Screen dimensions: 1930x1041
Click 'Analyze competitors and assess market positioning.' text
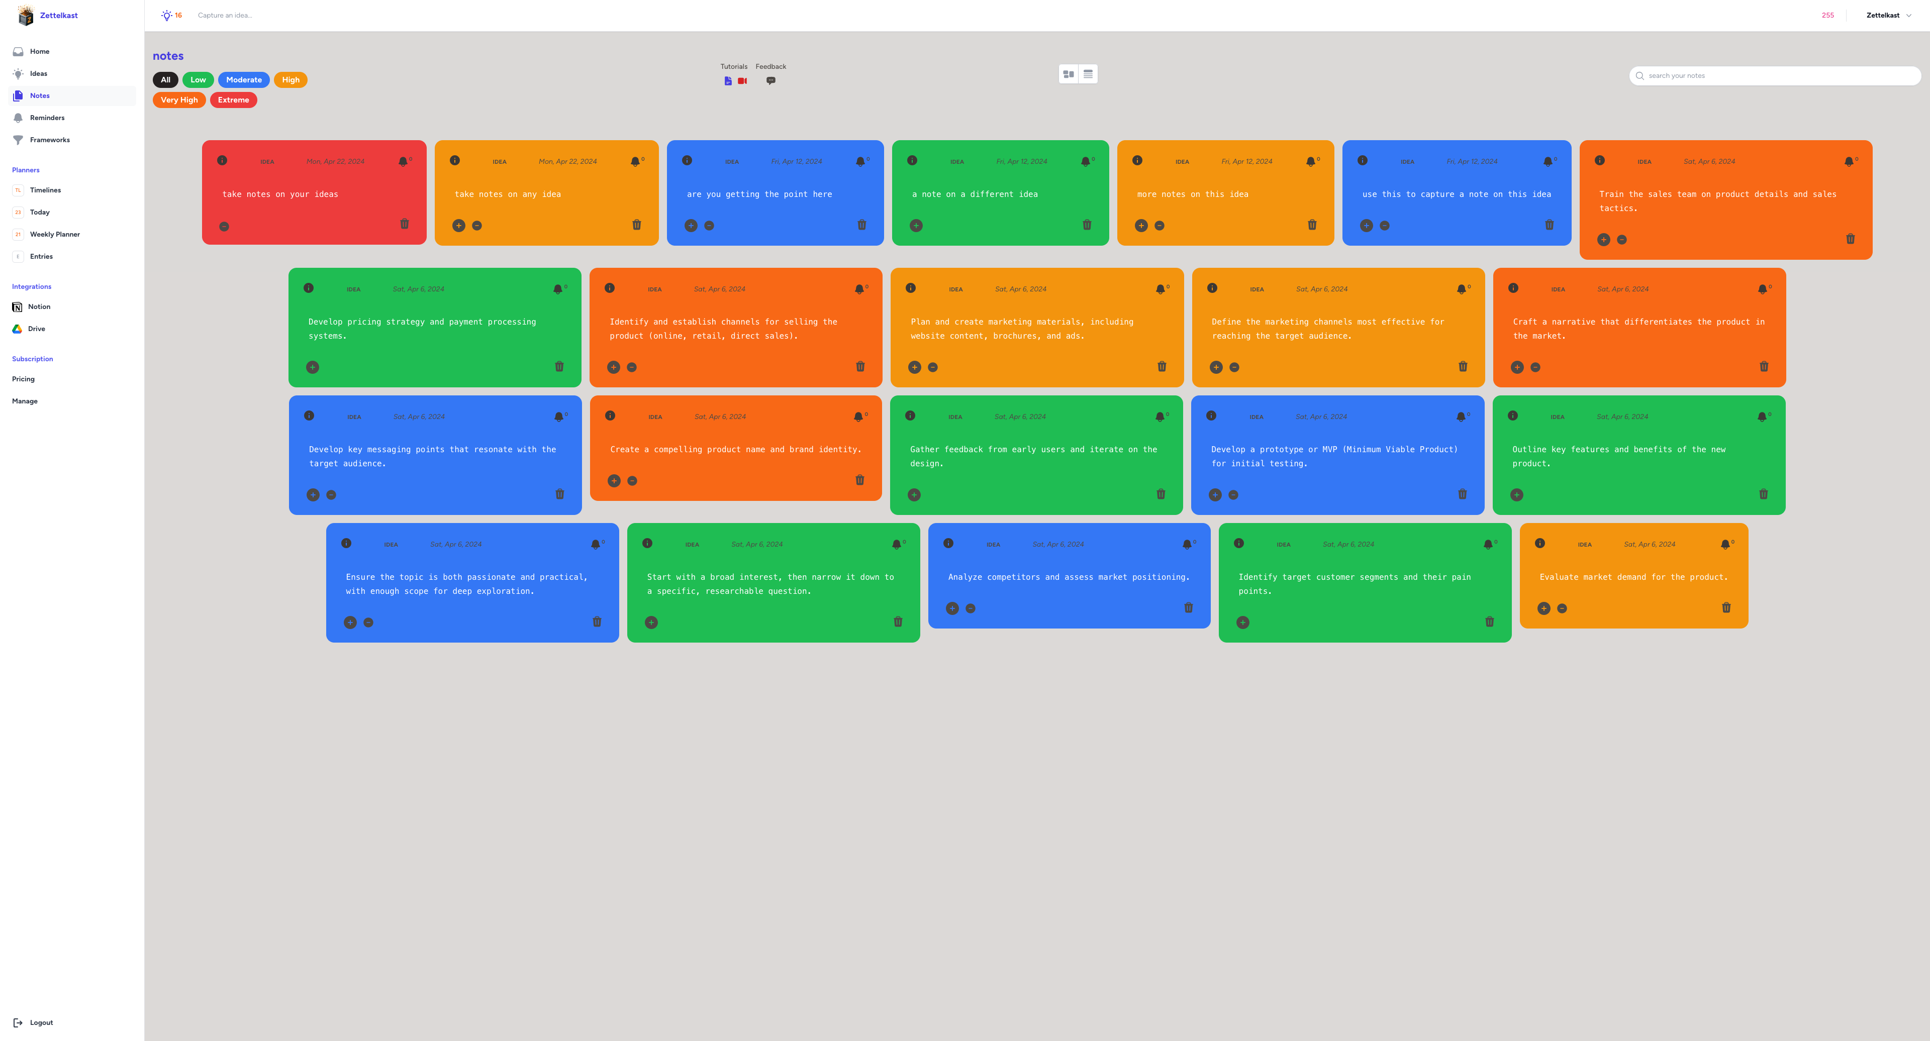click(1069, 577)
